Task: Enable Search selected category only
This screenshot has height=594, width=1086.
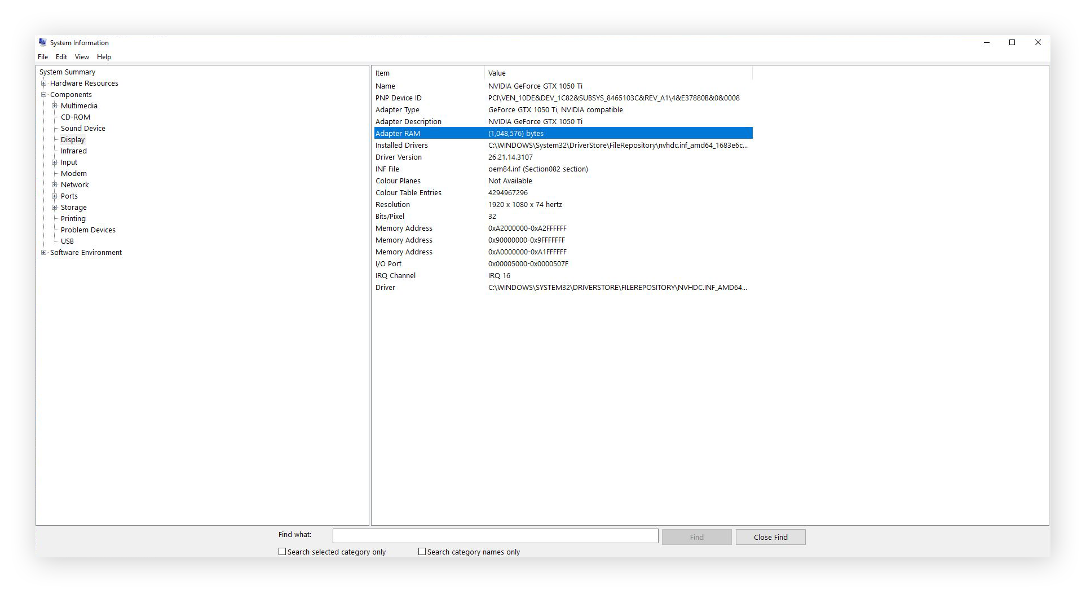Action: point(282,551)
